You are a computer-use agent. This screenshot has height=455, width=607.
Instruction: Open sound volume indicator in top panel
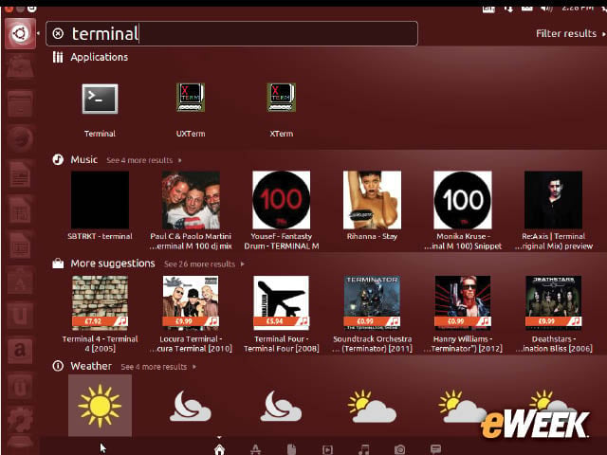tap(546, 9)
